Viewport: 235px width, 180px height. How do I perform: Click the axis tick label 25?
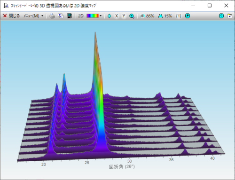87,163
